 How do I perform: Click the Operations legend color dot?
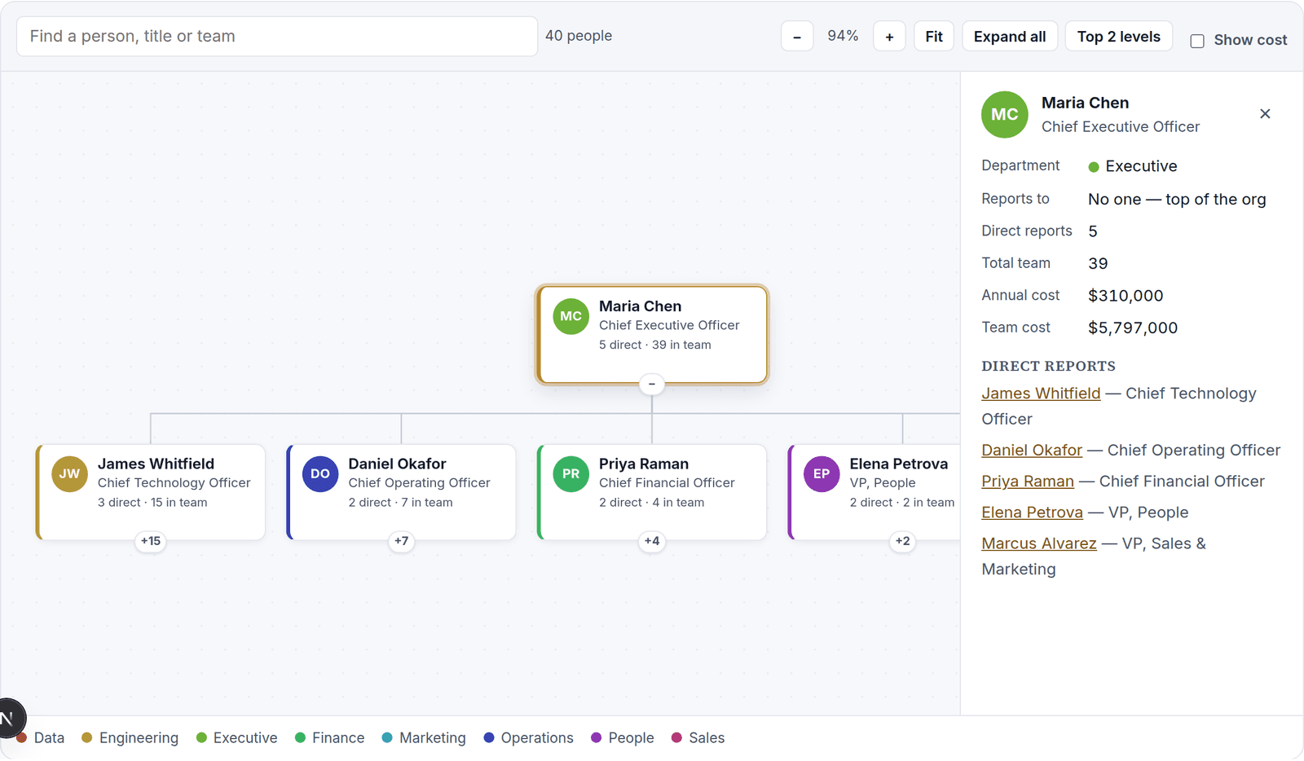click(489, 738)
